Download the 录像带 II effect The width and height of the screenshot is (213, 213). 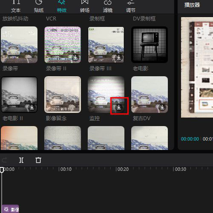tap(75, 57)
